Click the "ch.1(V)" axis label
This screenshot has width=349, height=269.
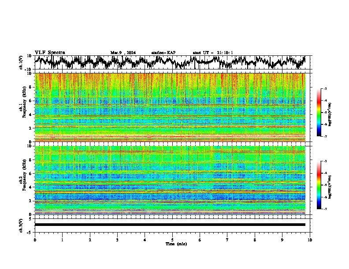(x=21, y=62)
